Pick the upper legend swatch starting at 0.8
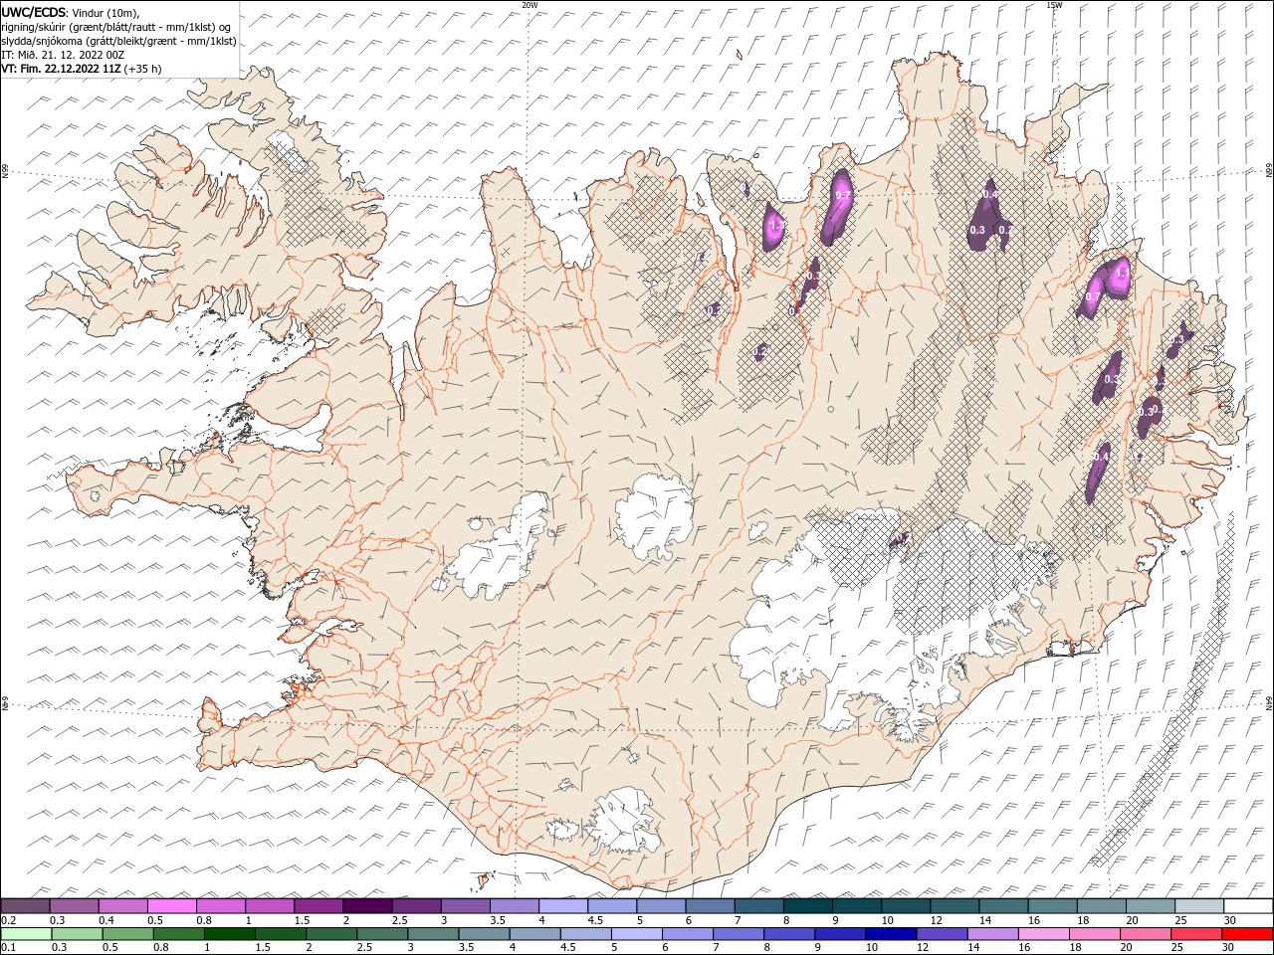The image size is (1274, 955). [221, 906]
